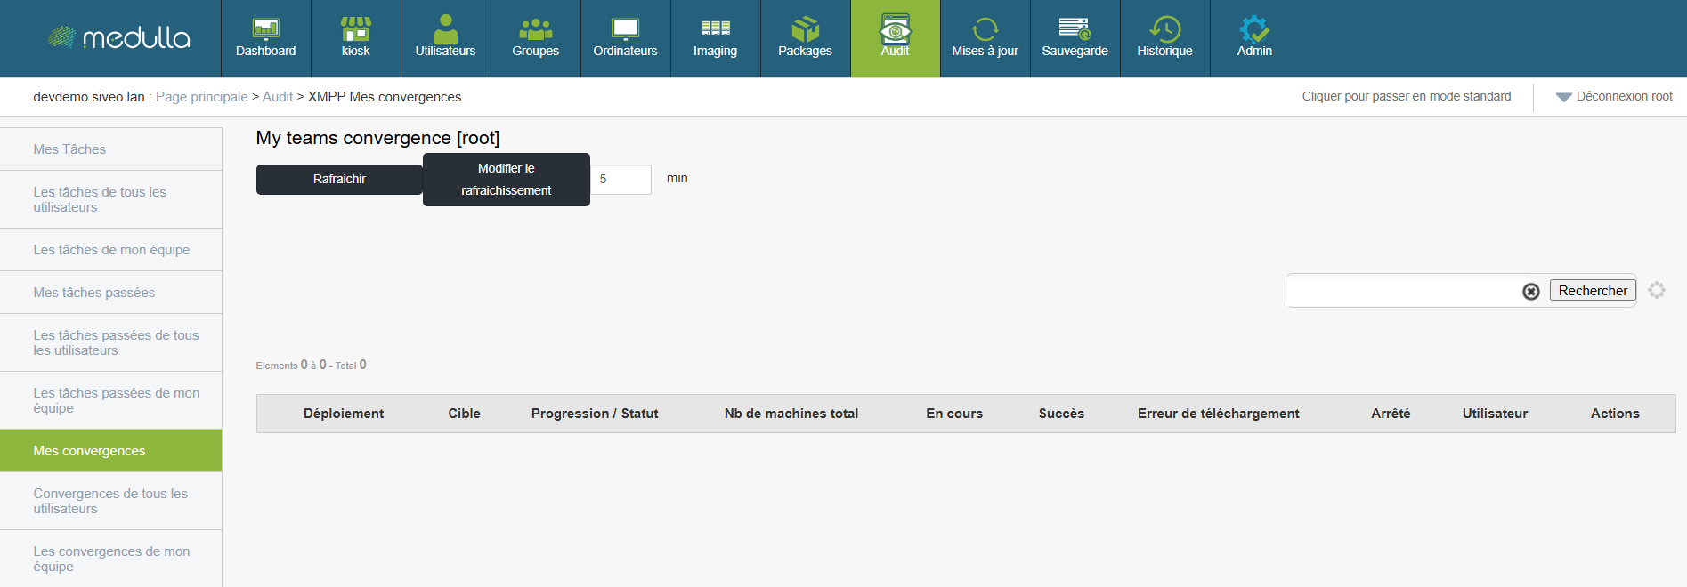
Task: Click the devdemo.siveo.lan hostname text
Action: [x=89, y=97]
